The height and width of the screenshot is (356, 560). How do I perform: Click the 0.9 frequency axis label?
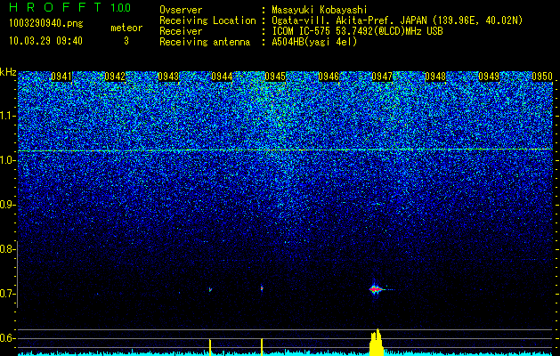(x=7, y=205)
